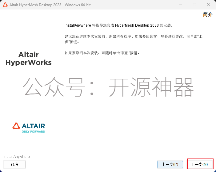
Task: Close the HyperMesh installer window
Action: pos(208,5)
